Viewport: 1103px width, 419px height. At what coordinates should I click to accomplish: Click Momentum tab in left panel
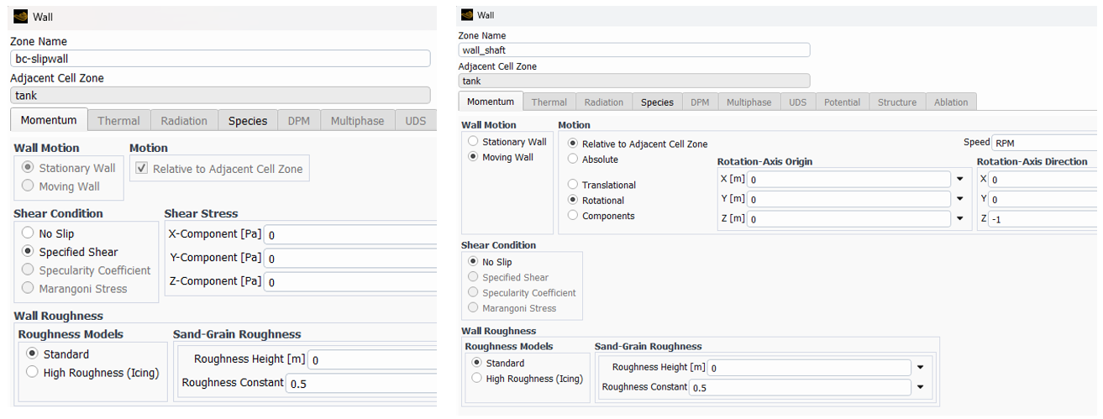click(x=49, y=120)
